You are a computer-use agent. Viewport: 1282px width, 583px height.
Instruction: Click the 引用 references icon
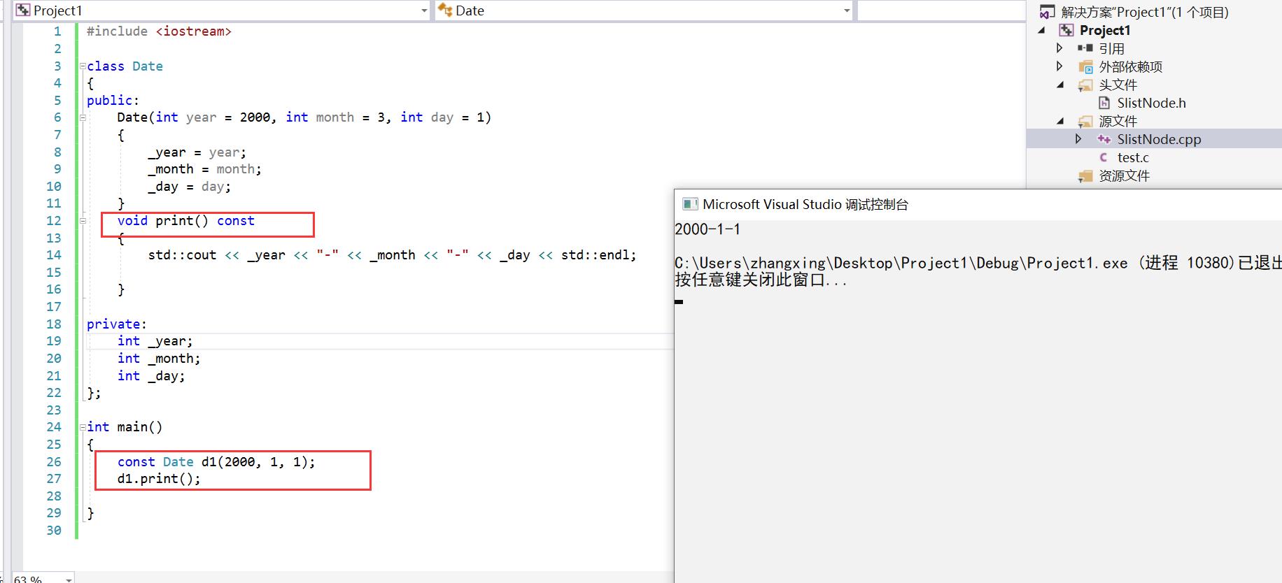point(1085,48)
